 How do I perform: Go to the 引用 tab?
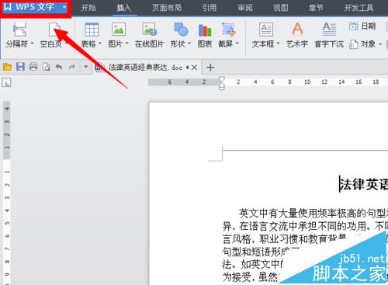point(210,8)
